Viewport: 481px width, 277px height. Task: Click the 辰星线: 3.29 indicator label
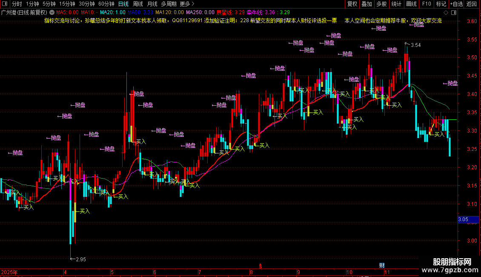(230, 12)
